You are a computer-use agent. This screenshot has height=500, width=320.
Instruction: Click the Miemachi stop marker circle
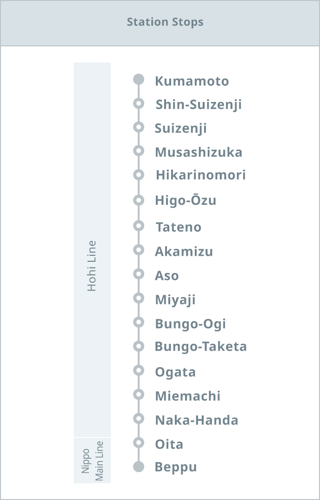[139, 394]
